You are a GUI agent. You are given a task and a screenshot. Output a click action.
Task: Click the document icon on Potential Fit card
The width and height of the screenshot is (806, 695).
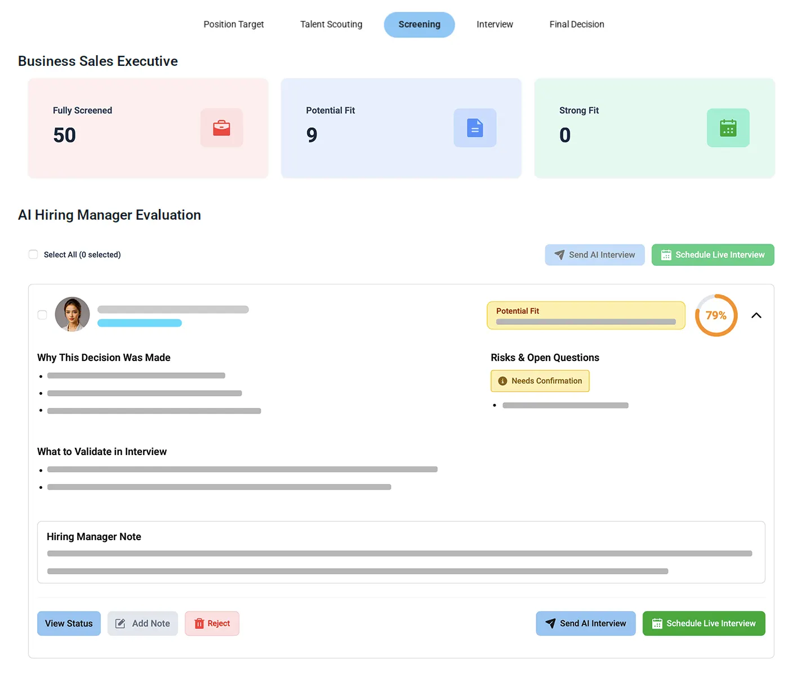(x=475, y=128)
